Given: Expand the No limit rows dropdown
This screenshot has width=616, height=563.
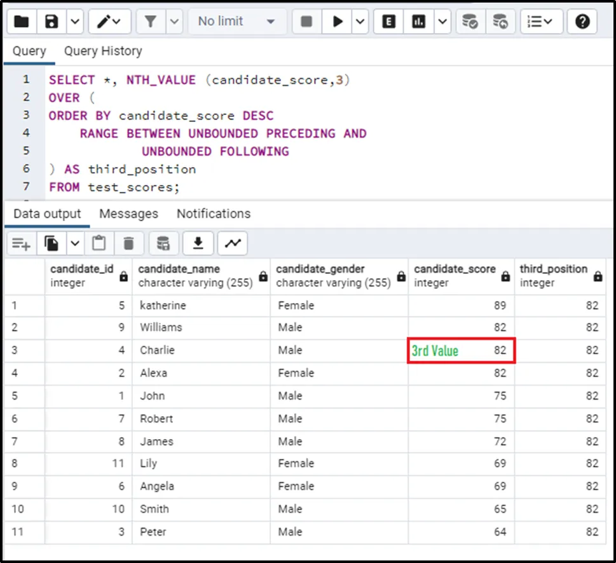Looking at the screenshot, I should pyautogui.click(x=236, y=22).
